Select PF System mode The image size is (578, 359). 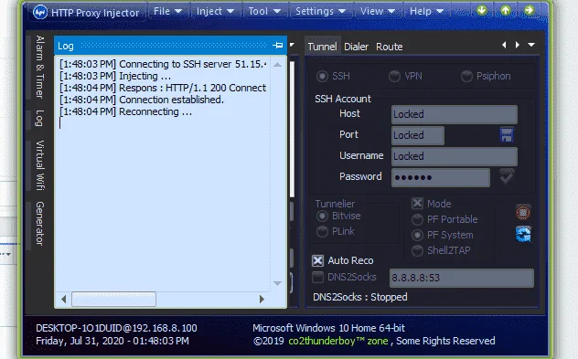click(x=417, y=235)
